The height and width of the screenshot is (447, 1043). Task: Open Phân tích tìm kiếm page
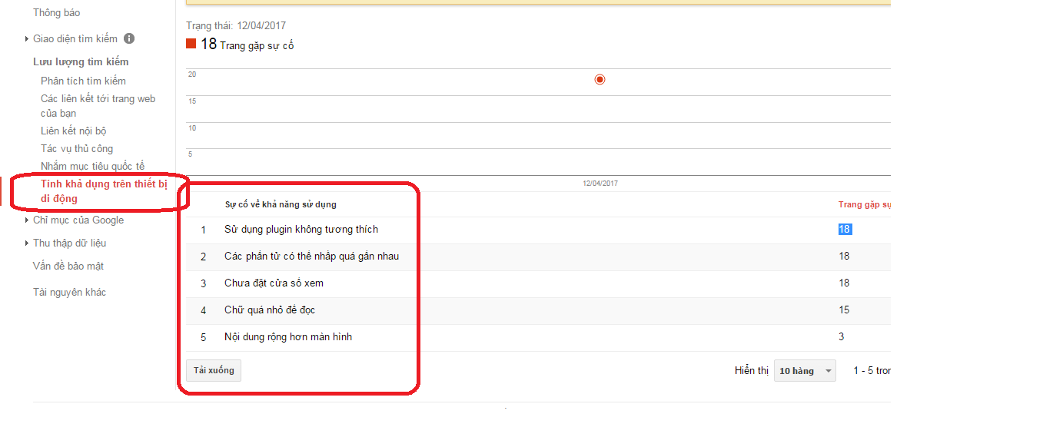83,81
